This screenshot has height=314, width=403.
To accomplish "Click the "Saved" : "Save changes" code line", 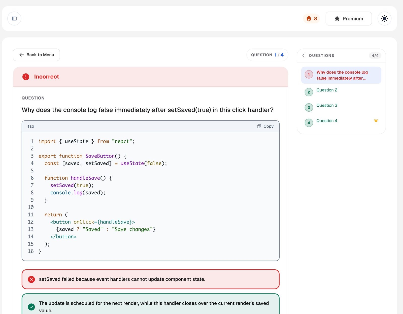I will [106, 229].
